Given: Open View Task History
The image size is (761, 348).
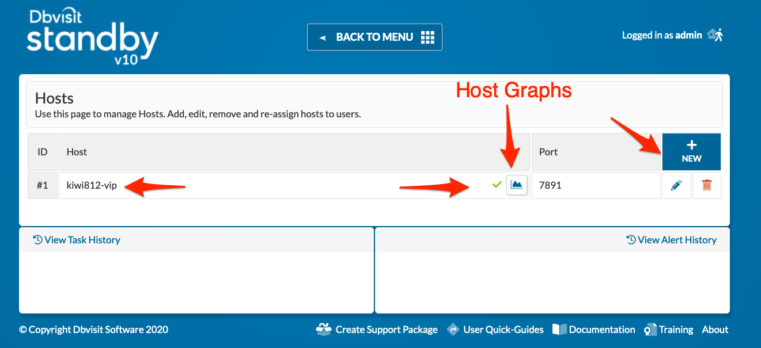Looking at the screenshot, I should pos(77,240).
